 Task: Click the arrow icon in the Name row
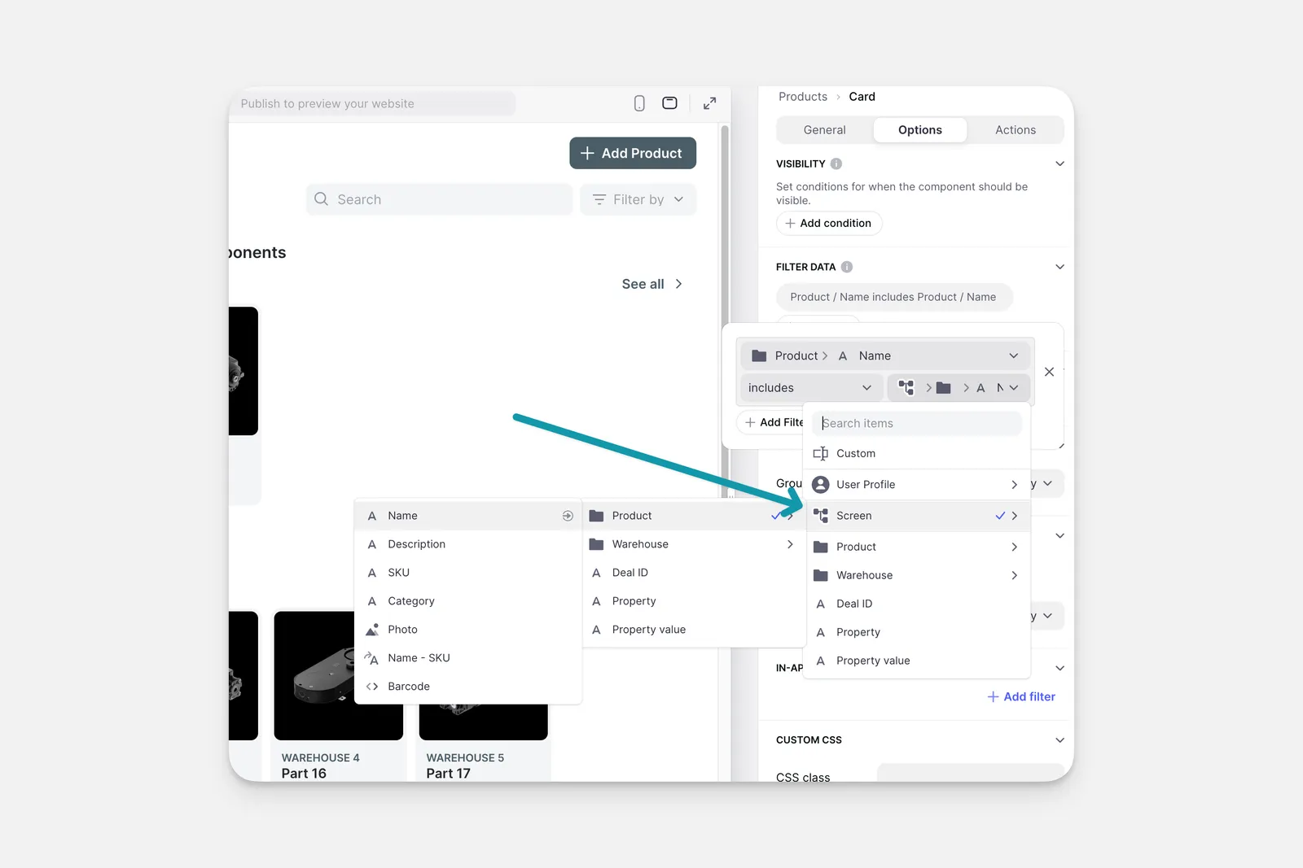(568, 516)
